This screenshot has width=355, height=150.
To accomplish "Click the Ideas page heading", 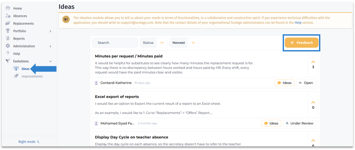I will [67, 7].
